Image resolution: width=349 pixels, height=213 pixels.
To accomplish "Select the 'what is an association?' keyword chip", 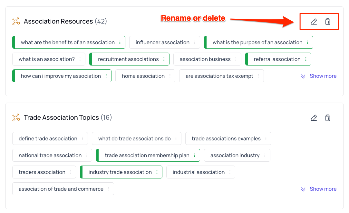I will point(46,59).
